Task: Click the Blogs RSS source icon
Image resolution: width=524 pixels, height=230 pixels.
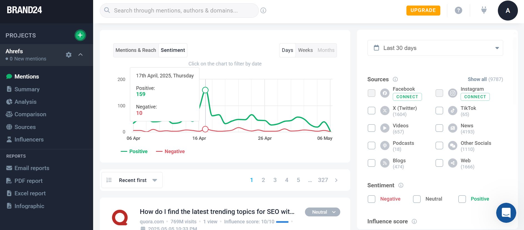Action: (385, 163)
